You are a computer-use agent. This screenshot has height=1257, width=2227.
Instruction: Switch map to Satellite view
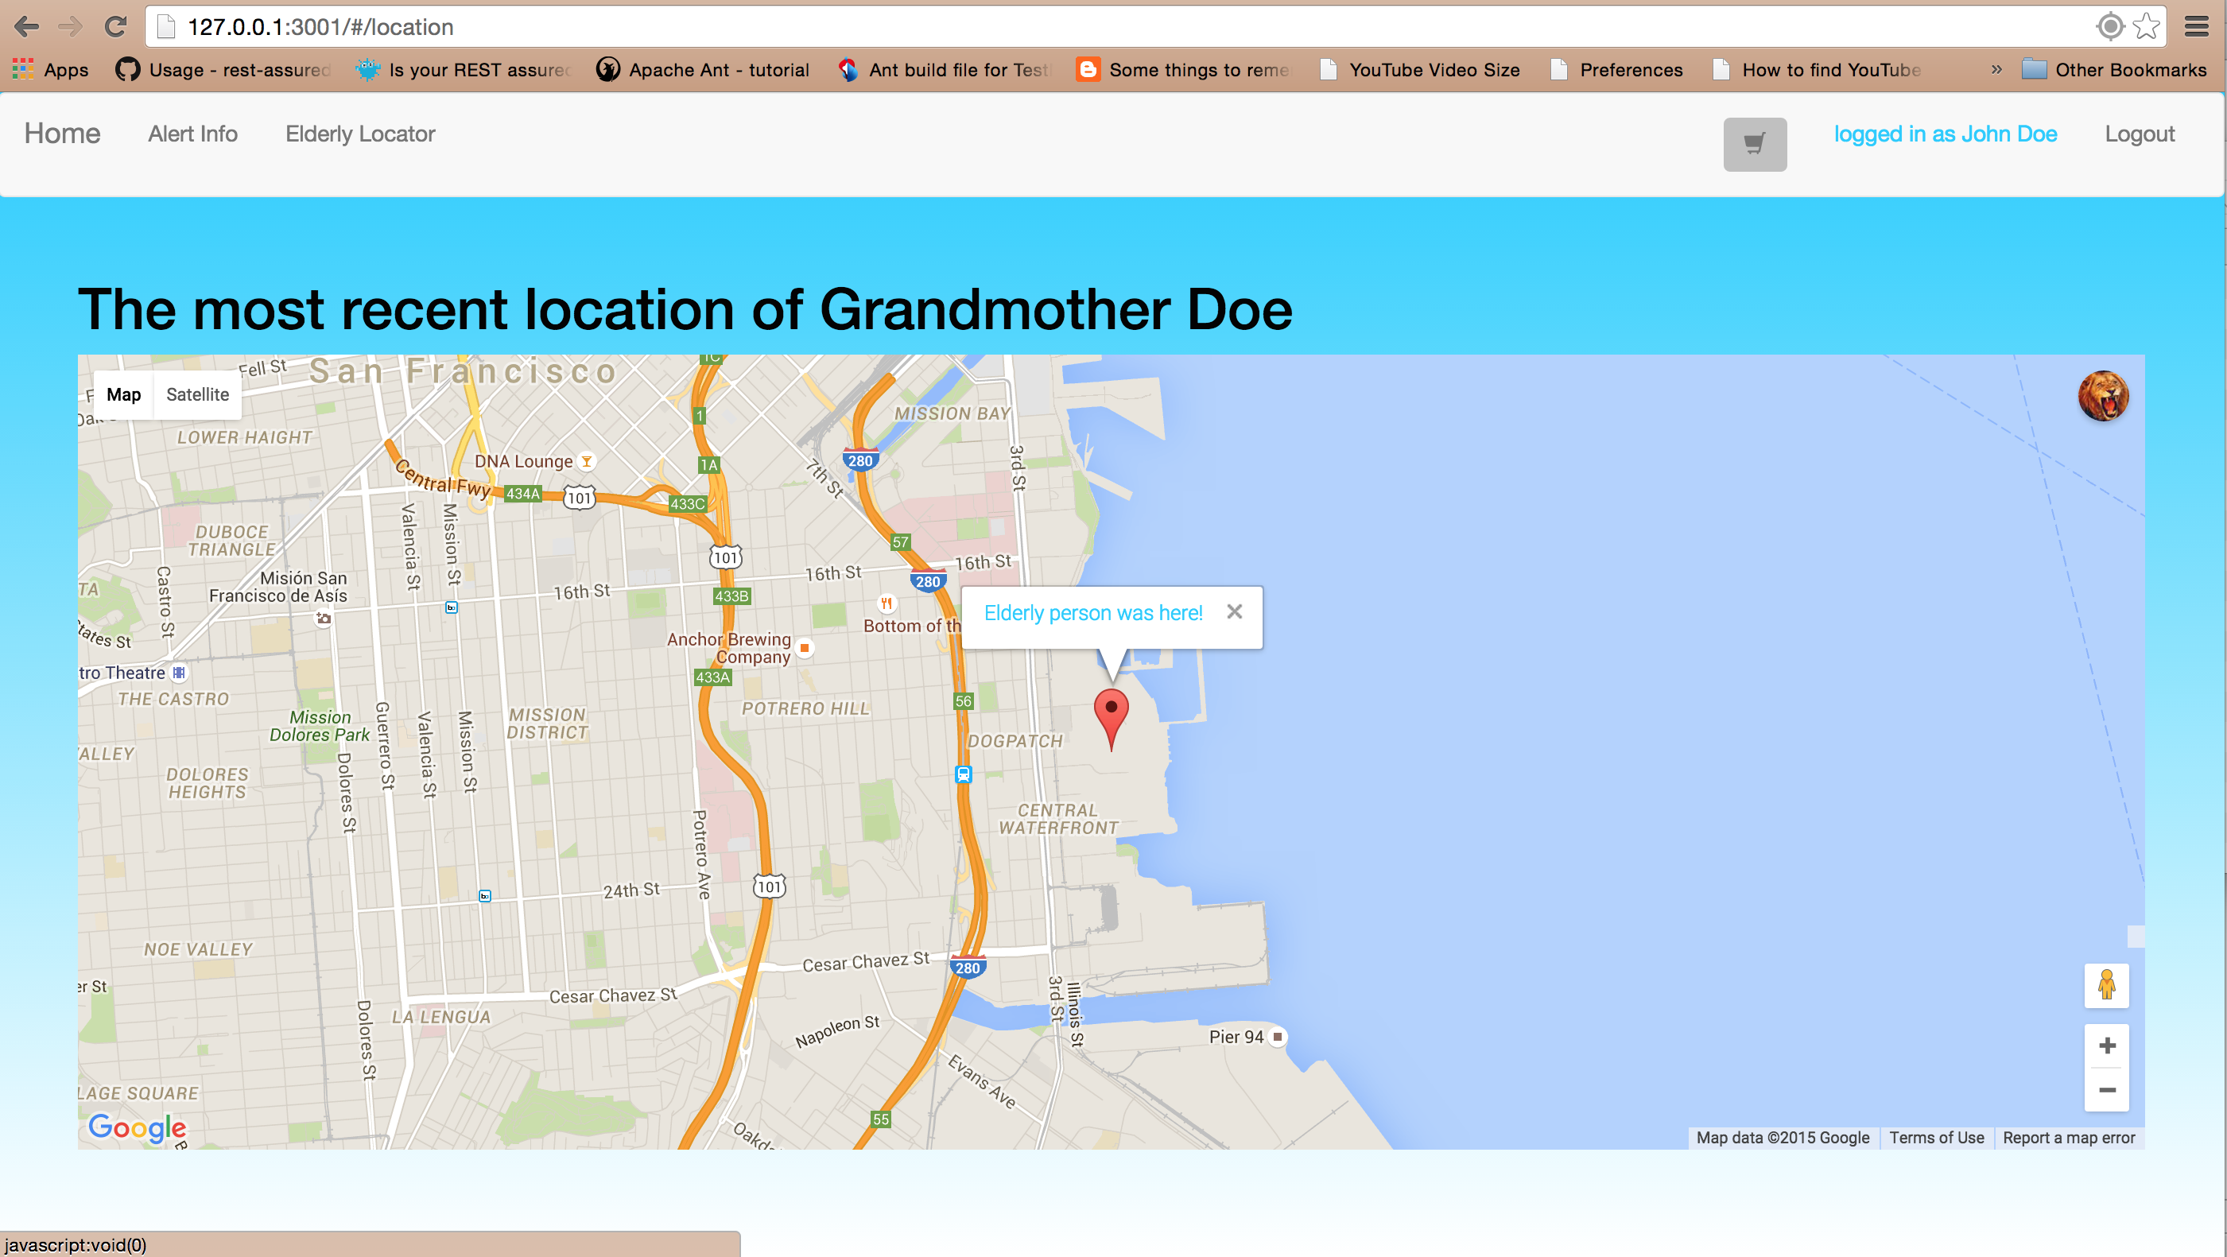point(197,394)
